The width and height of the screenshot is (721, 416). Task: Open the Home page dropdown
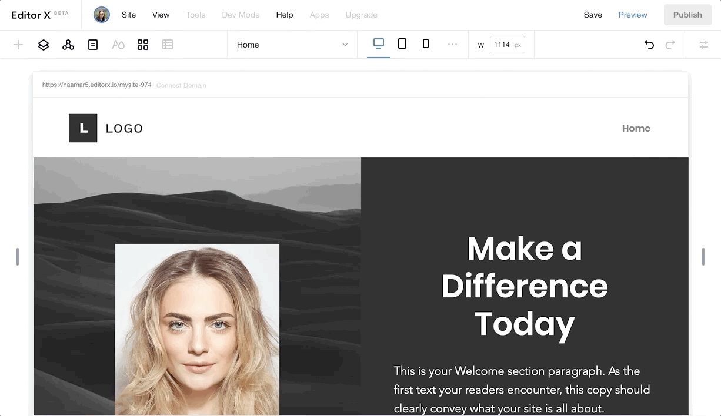click(292, 45)
